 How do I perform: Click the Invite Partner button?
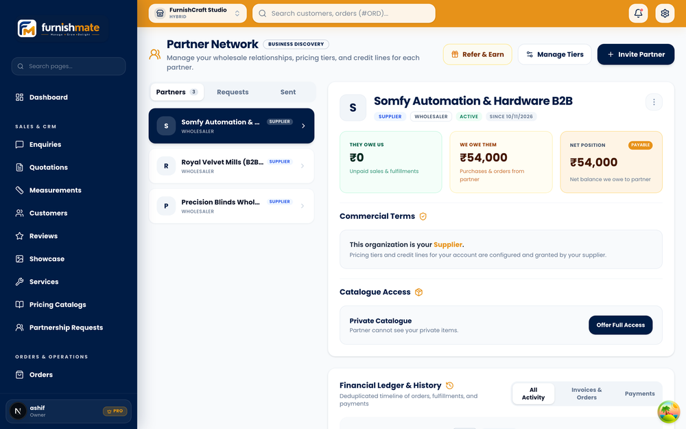point(636,54)
